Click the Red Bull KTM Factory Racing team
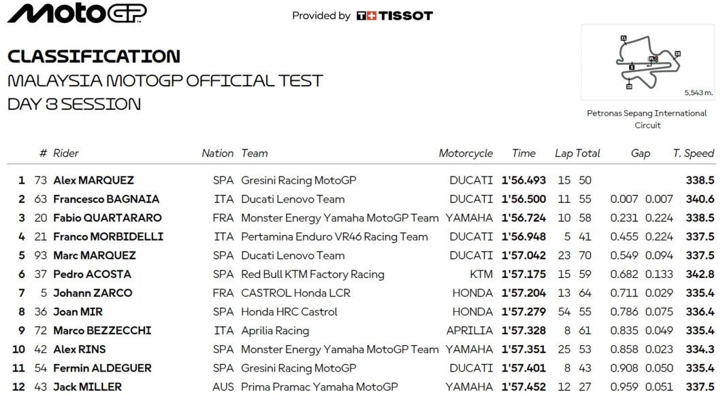This screenshot has height=394, width=727. click(x=312, y=274)
